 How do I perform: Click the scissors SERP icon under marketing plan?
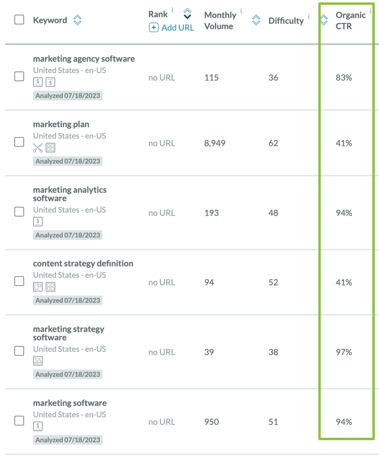(x=38, y=148)
